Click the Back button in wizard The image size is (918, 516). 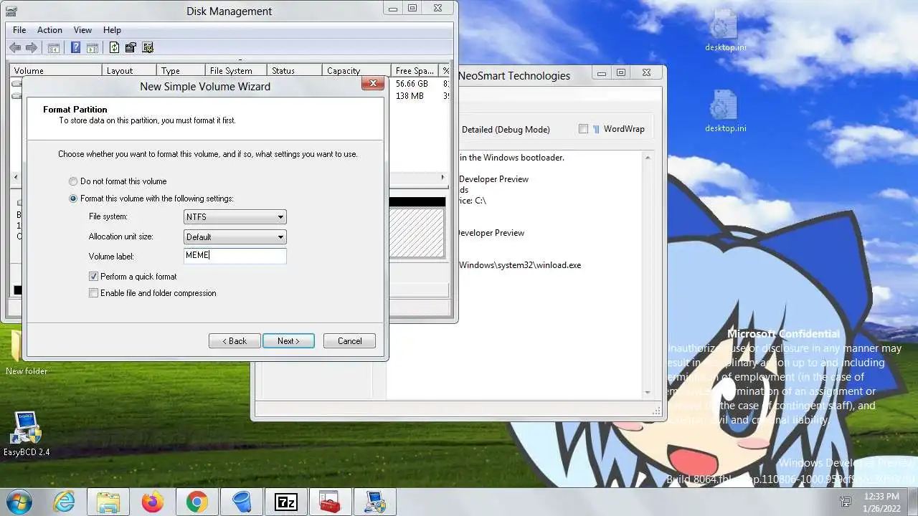(235, 340)
